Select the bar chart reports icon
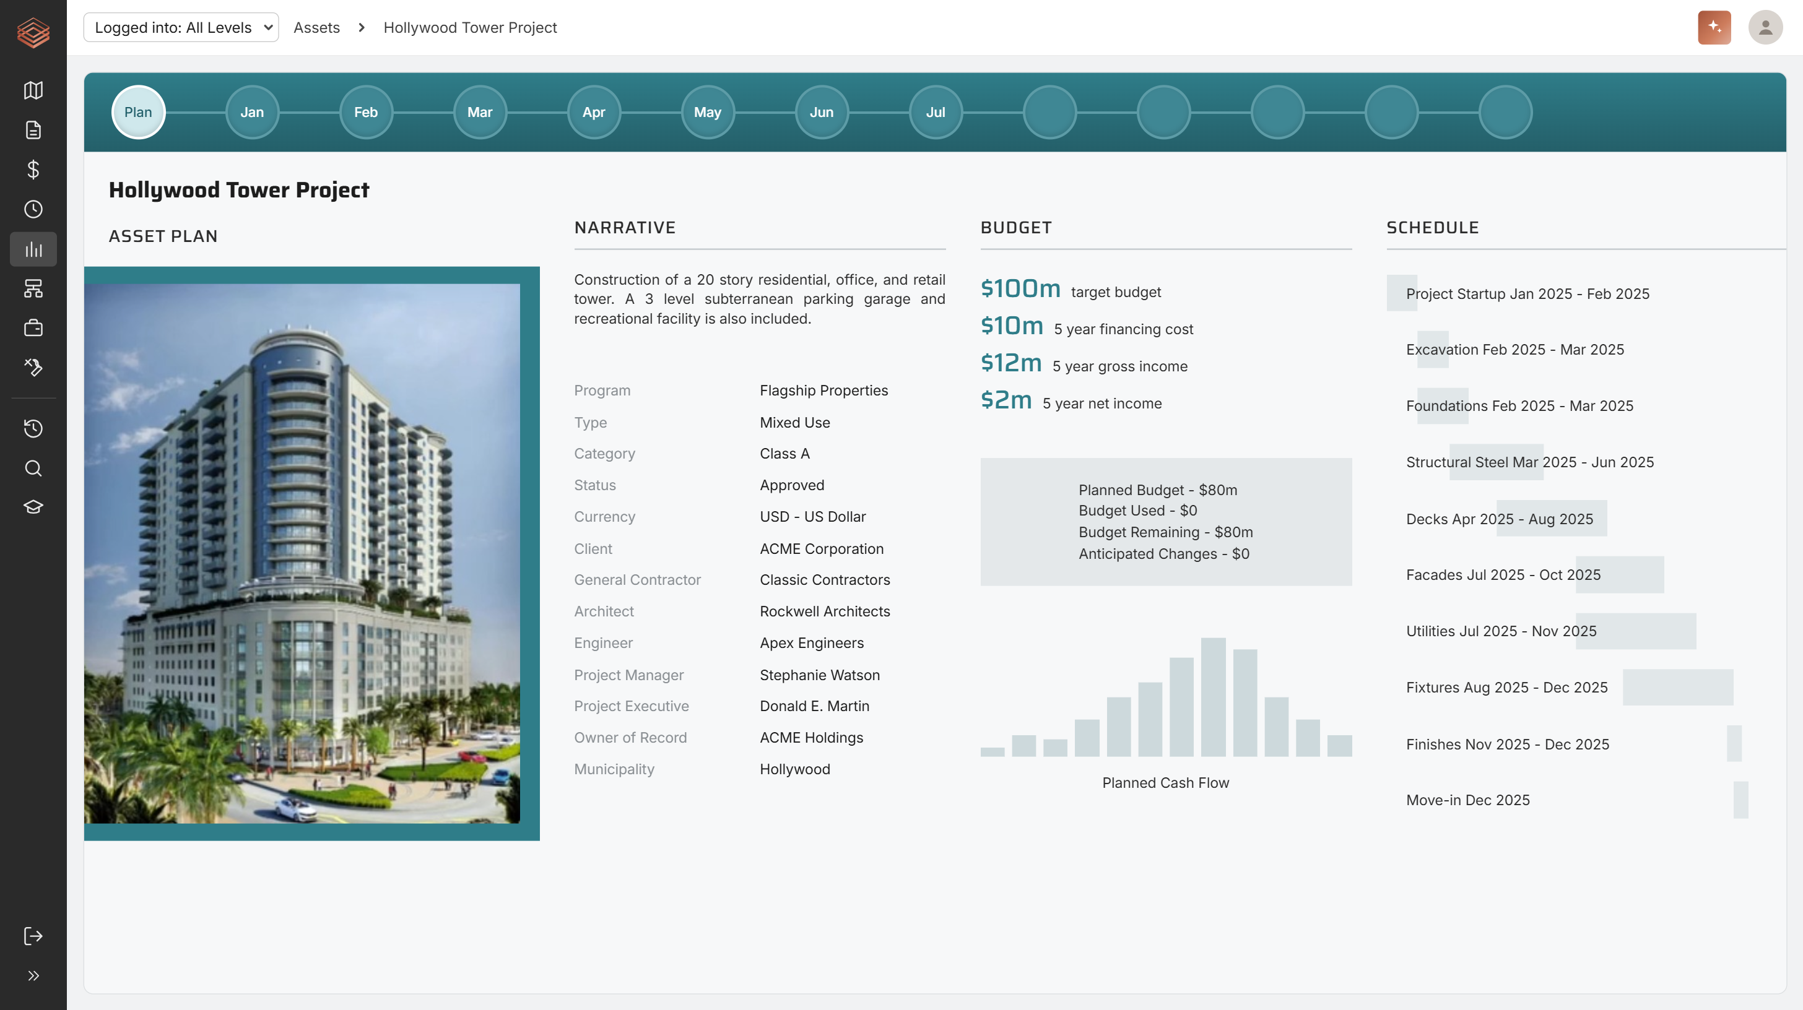The height and width of the screenshot is (1010, 1803). click(33, 249)
